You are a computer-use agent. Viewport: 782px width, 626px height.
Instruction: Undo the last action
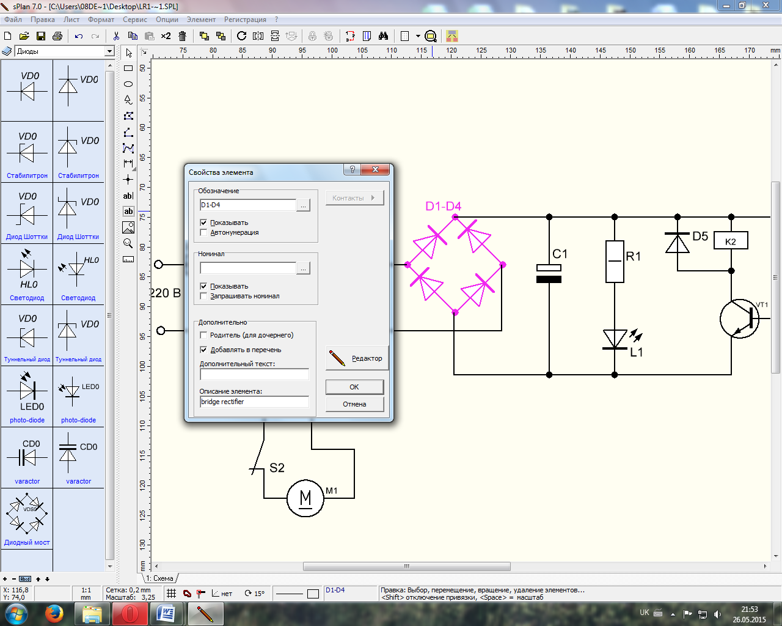click(x=79, y=36)
